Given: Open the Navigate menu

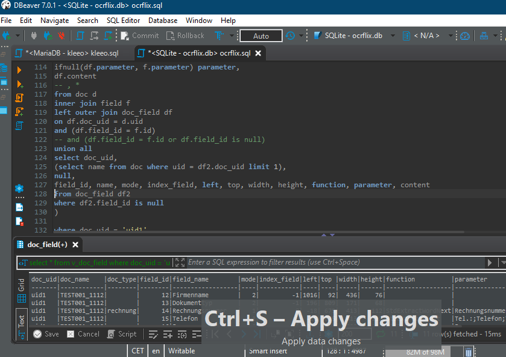Looking at the screenshot, I should click(x=54, y=21).
